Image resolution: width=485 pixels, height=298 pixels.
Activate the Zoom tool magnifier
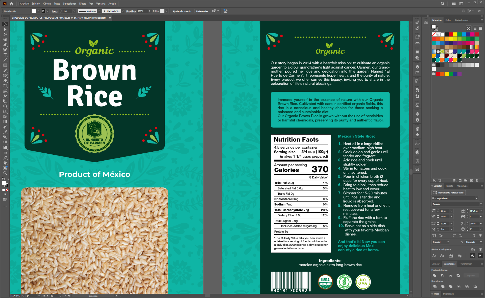click(x=5, y=173)
